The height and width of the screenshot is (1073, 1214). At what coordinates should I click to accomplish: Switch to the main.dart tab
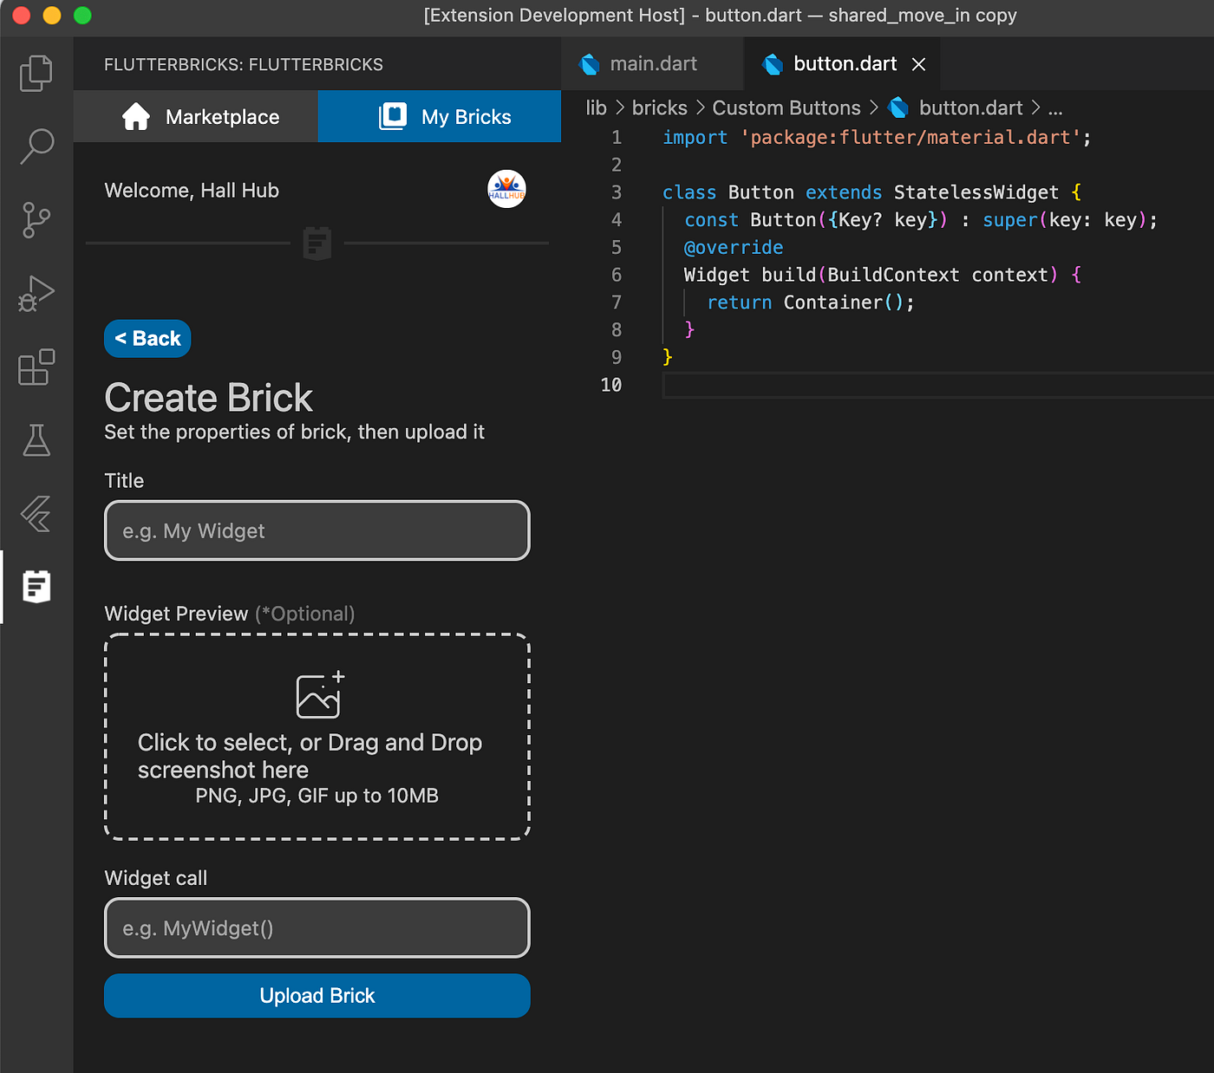[652, 63]
